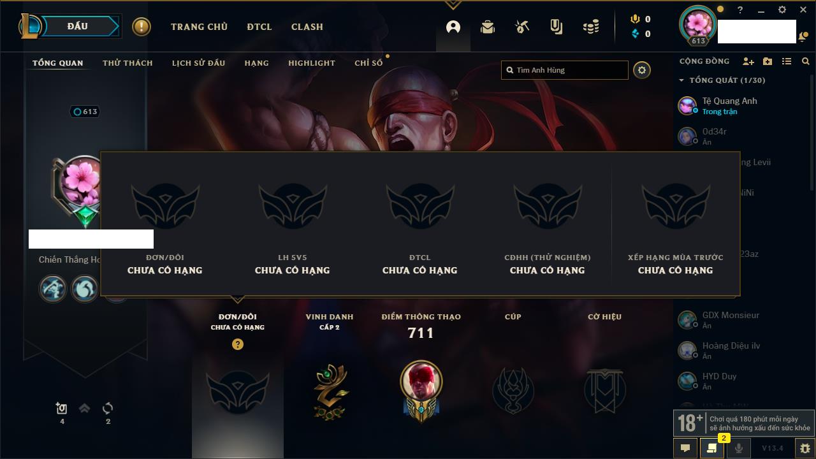This screenshot has height=459, width=816.
Task: Open the Collection backpack icon
Action: coord(488,27)
